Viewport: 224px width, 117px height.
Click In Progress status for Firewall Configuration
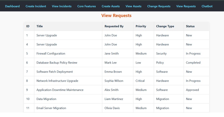tap(193, 53)
